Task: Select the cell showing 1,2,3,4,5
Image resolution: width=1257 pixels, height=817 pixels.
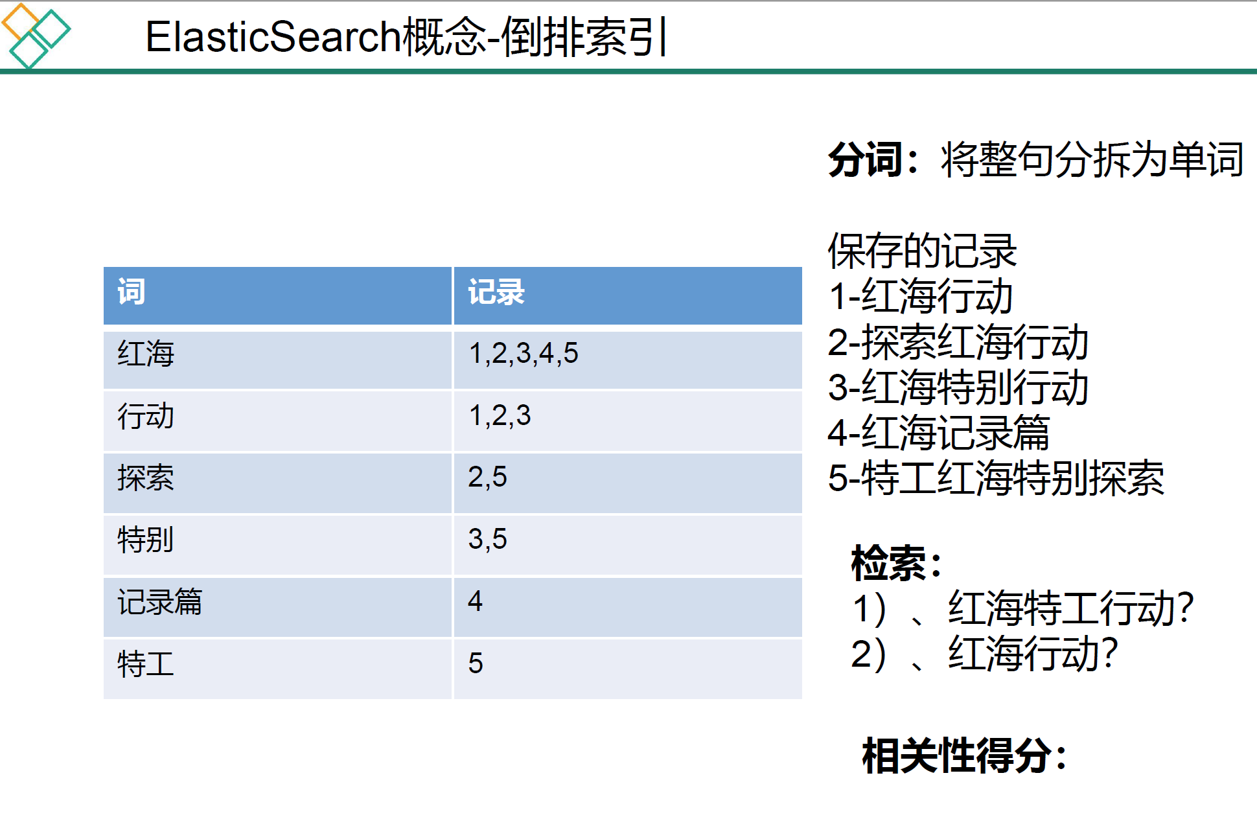Action: pyautogui.click(x=524, y=354)
